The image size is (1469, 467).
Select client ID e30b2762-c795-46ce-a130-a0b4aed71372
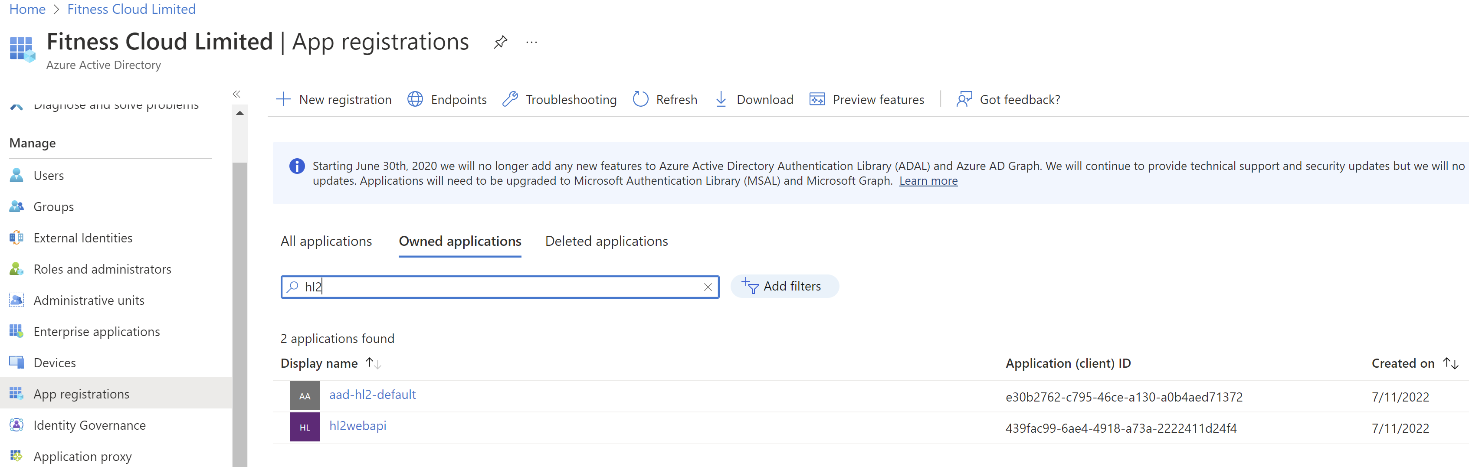coord(1123,397)
